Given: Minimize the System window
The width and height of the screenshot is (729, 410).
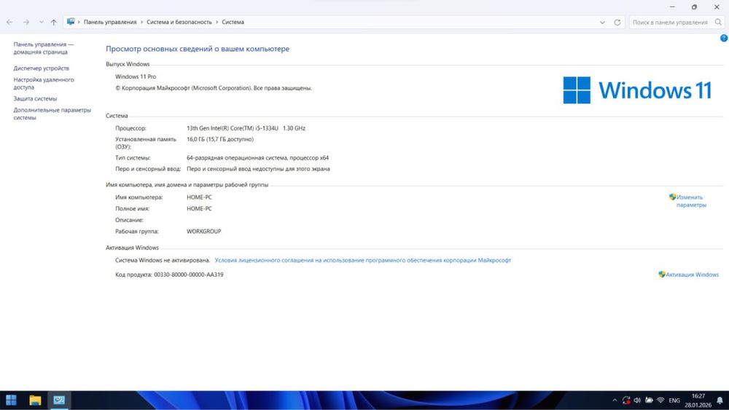Looking at the screenshot, I should point(672,7).
